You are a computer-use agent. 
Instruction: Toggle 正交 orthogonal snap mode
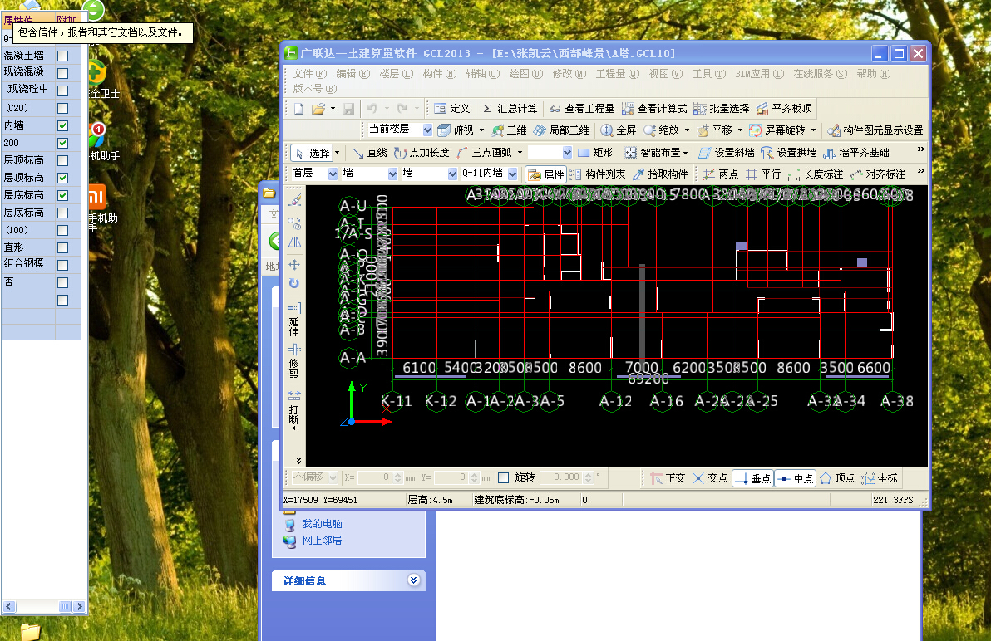[668, 478]
